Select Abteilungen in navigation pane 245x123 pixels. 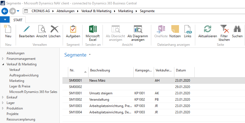point(15,53)
